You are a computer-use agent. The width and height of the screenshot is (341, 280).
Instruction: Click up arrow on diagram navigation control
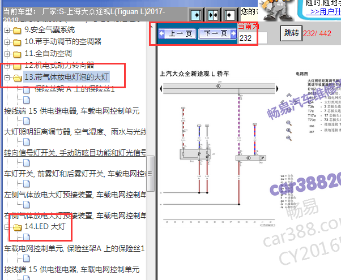[x=289, y=95]
